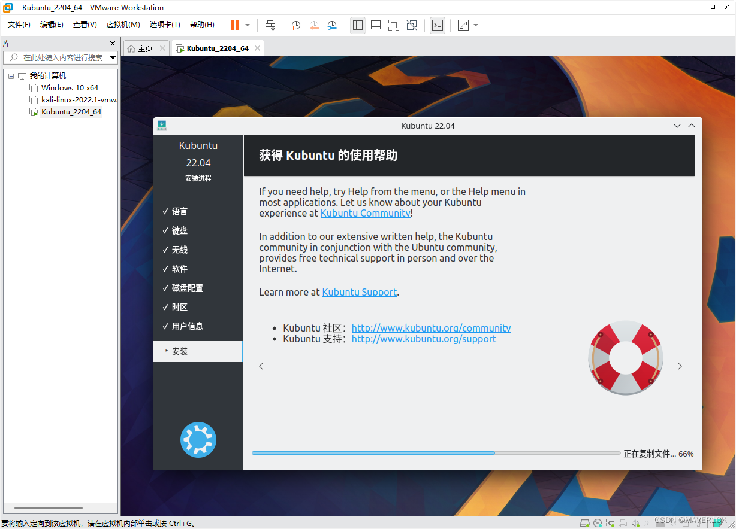Open the 帮助(H) menu

click(x=202, y=25)
